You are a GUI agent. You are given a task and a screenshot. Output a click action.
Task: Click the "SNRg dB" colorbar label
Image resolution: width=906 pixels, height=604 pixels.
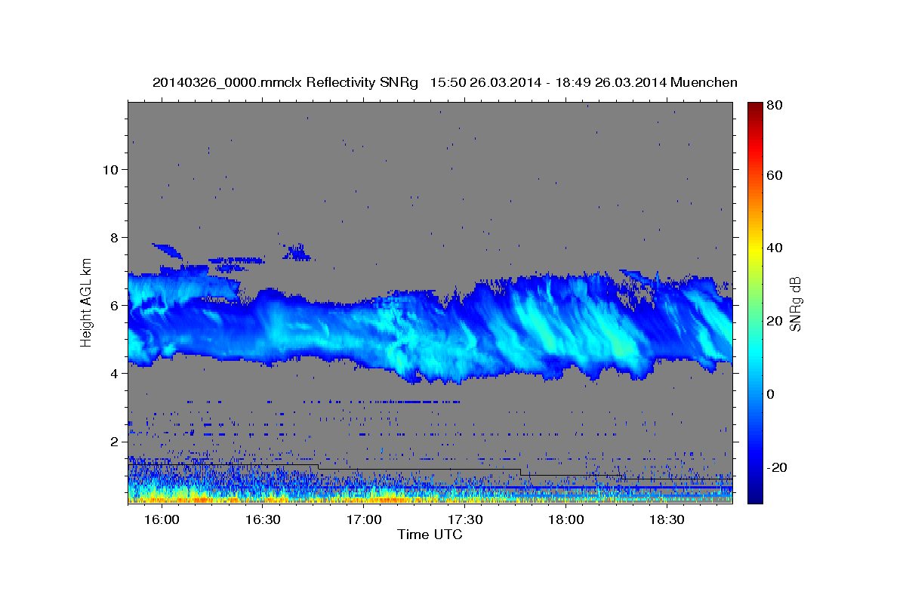point(794,304)
